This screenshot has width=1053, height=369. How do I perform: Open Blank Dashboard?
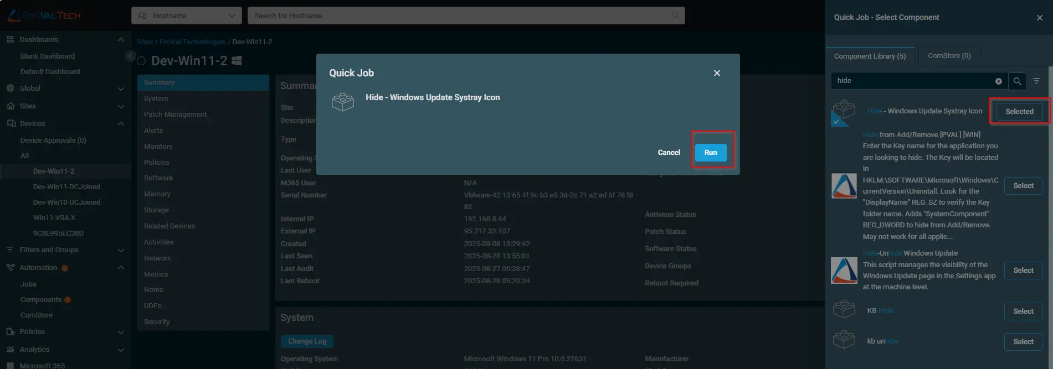pyautogui.click(x=48, y=56)
